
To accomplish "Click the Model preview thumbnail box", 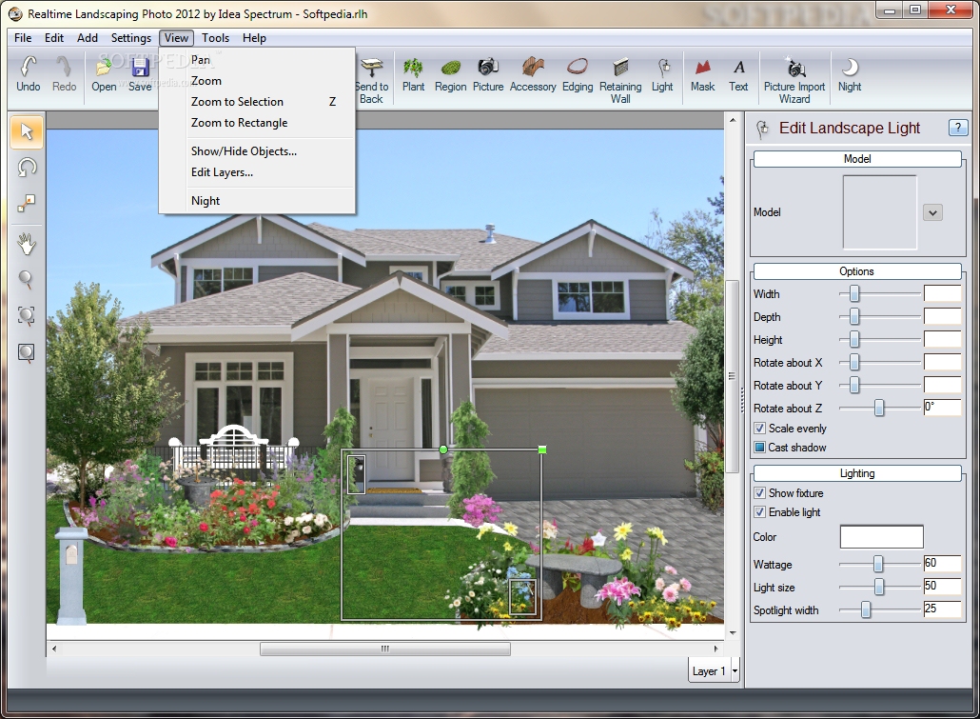I will click(x=879, y=212).
